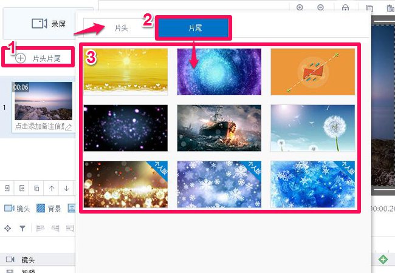This screenshot has width=395, height=273.
Task: Add a 镜头 camera from timeline toolbar
Action: (17, 209)
